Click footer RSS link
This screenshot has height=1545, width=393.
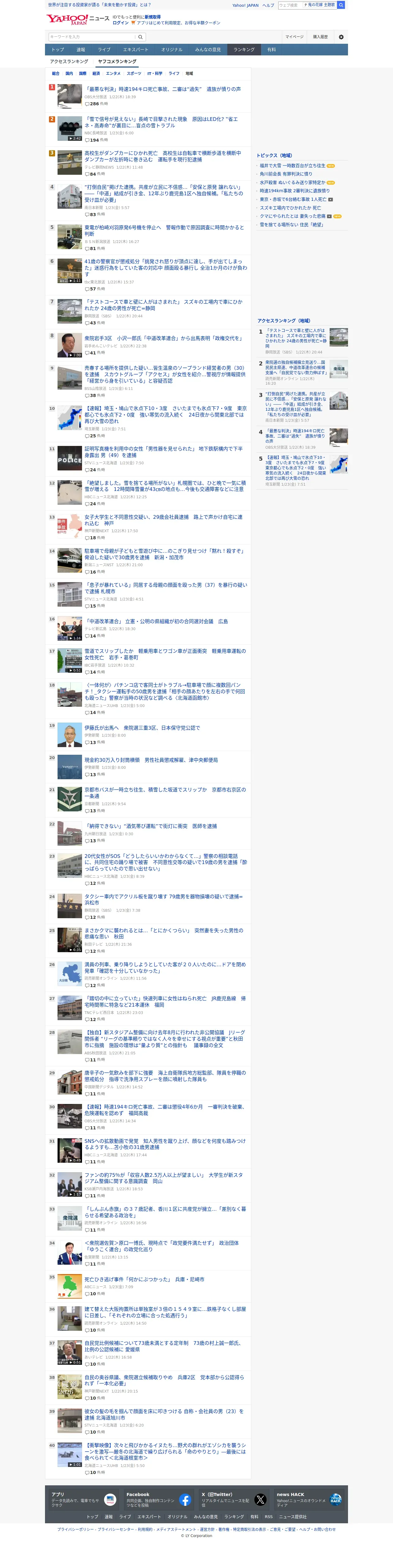(269, 1516)
